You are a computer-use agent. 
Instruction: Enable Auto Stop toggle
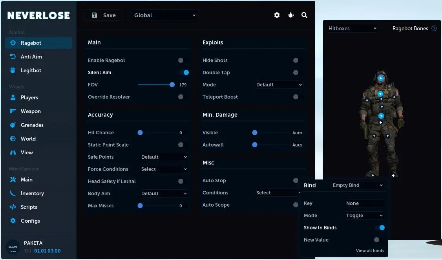(296, 181)
